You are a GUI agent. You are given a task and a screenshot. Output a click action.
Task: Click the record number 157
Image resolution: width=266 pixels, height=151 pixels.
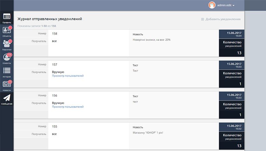click(54, 65)
